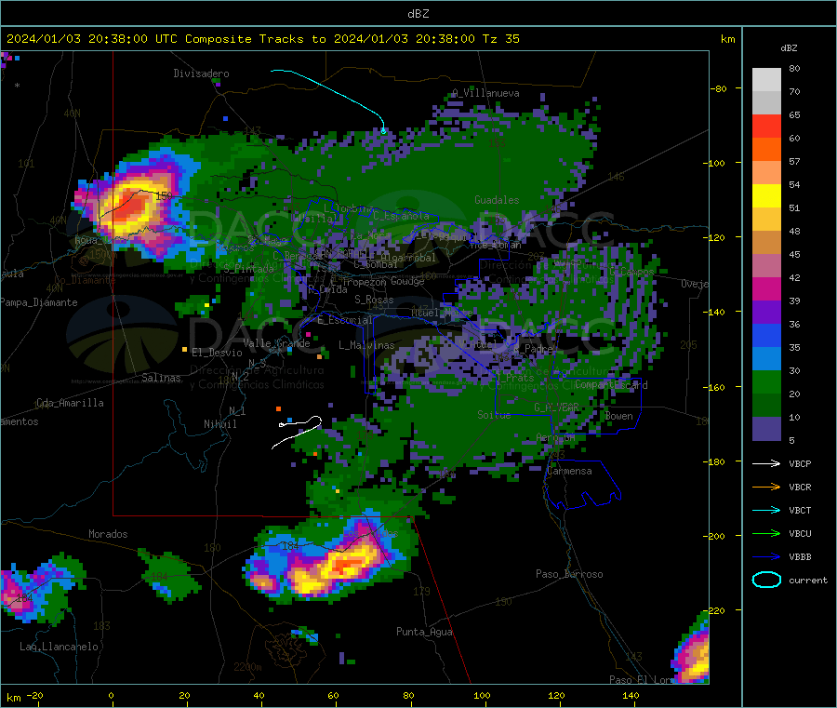Select the blue 35 dBZ color swatch
Image resolution: width=837 pixels, height=708 pixels.
(x=766, y=335)
